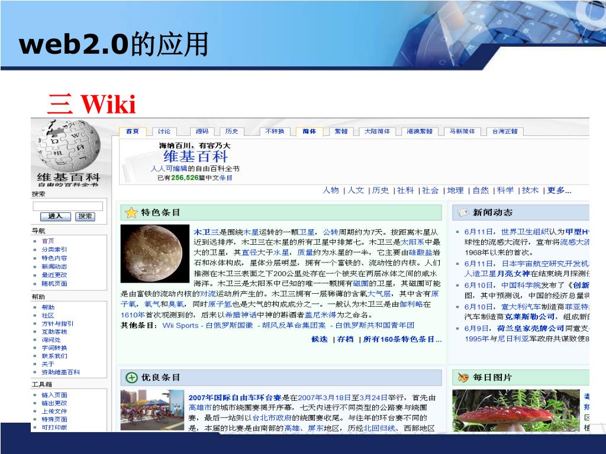Open the 帮助 link in sidebar list
Viewport: 606px width, 454px height.
[x=48, y=307]
